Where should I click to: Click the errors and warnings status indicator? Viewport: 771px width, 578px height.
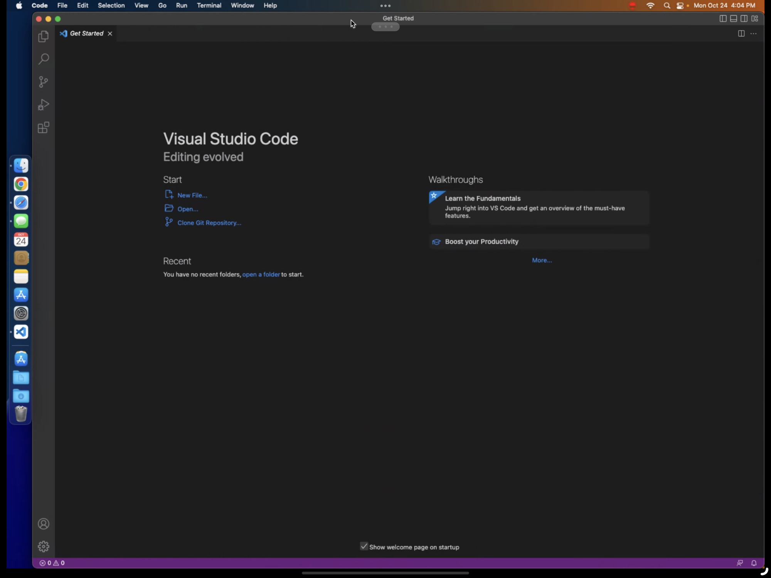pyautogui.click(x=52, y=563)
